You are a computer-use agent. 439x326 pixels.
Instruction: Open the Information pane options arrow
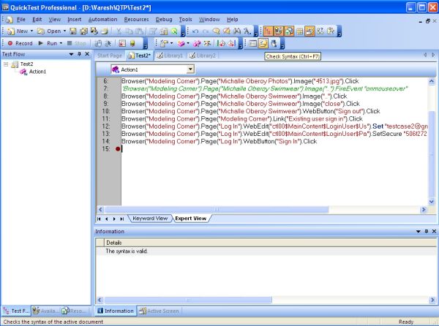419,231
